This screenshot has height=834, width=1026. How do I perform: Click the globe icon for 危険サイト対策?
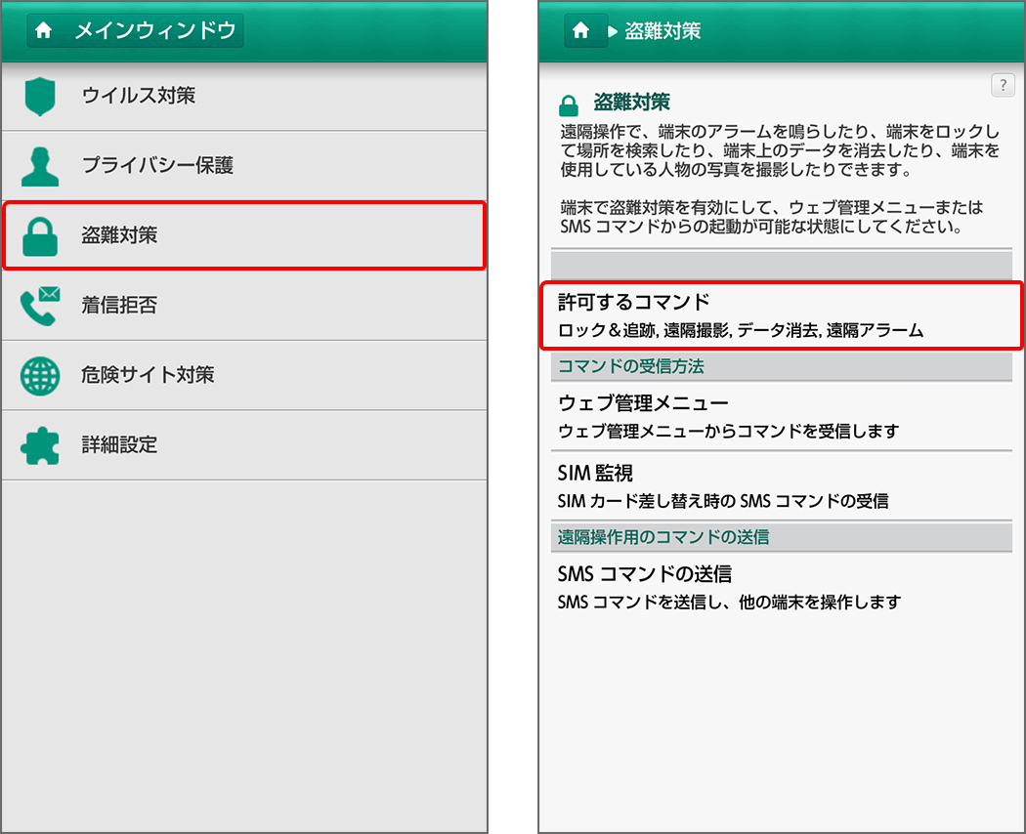click(x=39, y=376)
